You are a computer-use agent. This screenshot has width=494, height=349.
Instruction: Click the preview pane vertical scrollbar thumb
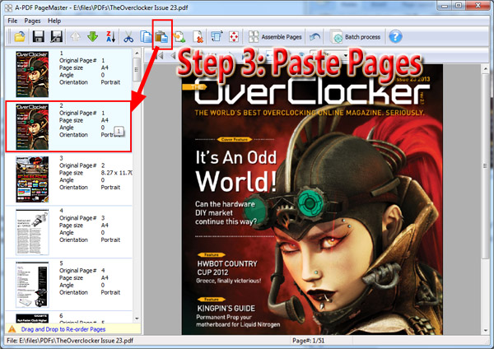click(486, 166)
